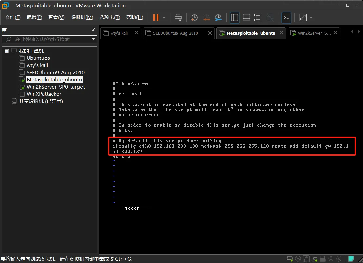Click the hard disk status icon
Viewport: 363px width, 263px height.
(x=290, y=259)
